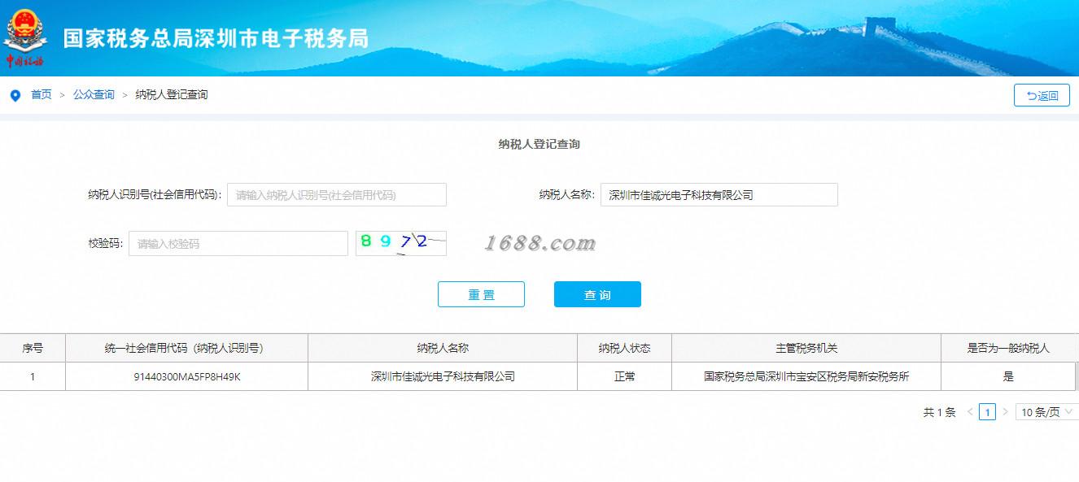Click the location pin icon in breadcrumb
This screenshot has height=482, width=1079.
coord(15,95)
